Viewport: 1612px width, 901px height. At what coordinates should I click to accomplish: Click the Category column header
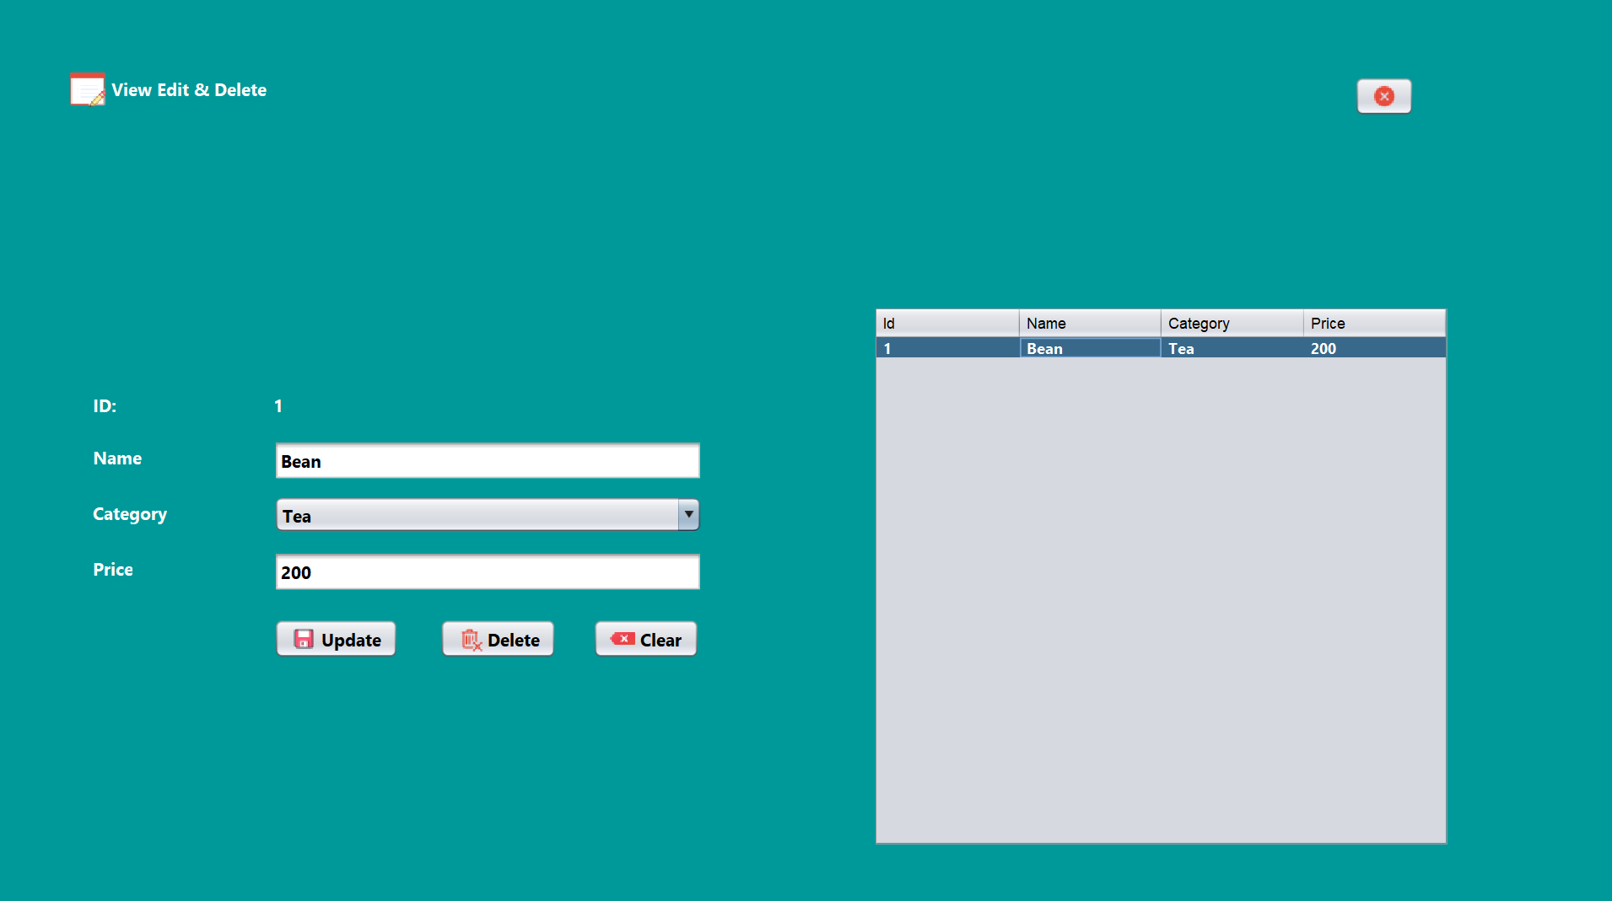tap(1231, 323)
